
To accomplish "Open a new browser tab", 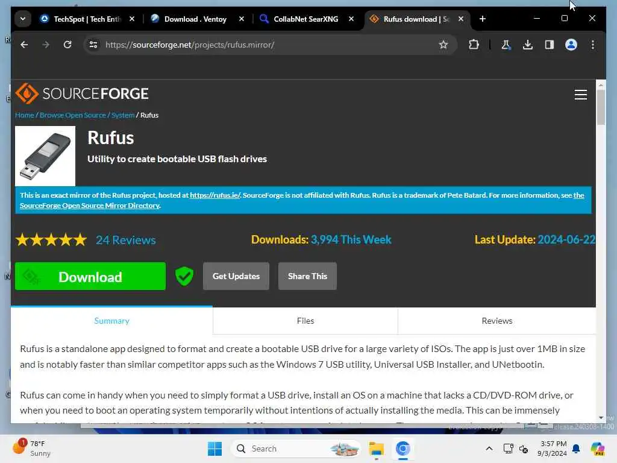I will click(x=483, y=19).
